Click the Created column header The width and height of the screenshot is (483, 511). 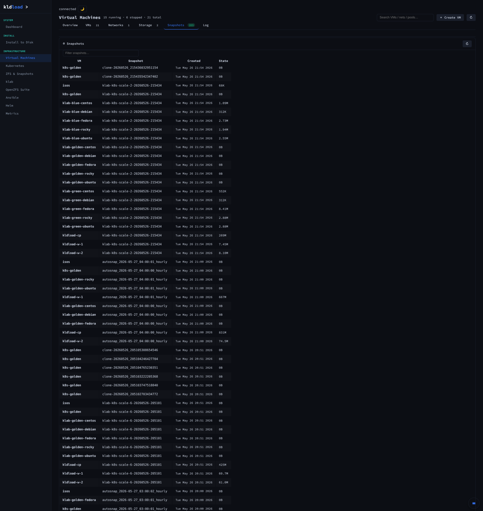(194, 61)
